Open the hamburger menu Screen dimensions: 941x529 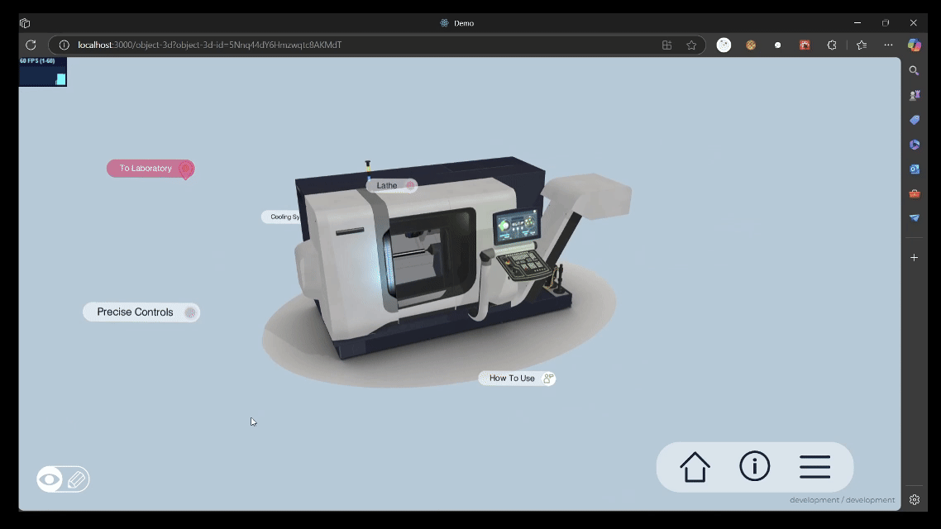pyautogui.click(x=815, y=467)
